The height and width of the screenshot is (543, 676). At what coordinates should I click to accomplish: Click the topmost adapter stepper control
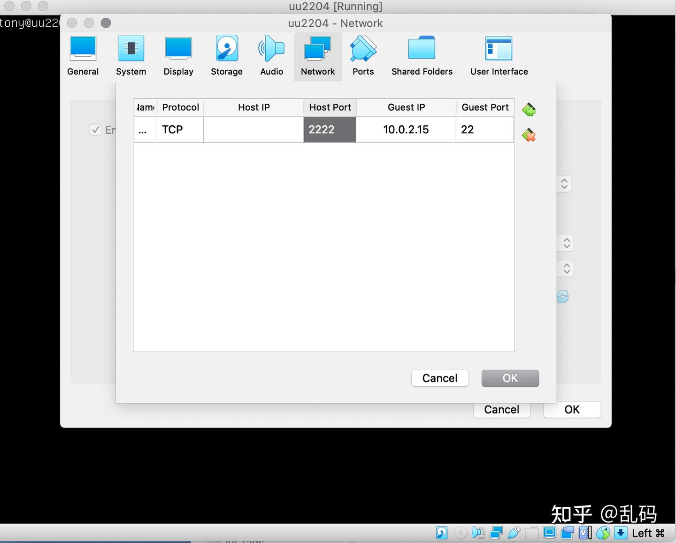pos(564,184)
